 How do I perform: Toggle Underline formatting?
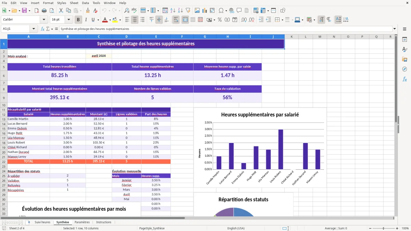(x=93, y=20)
